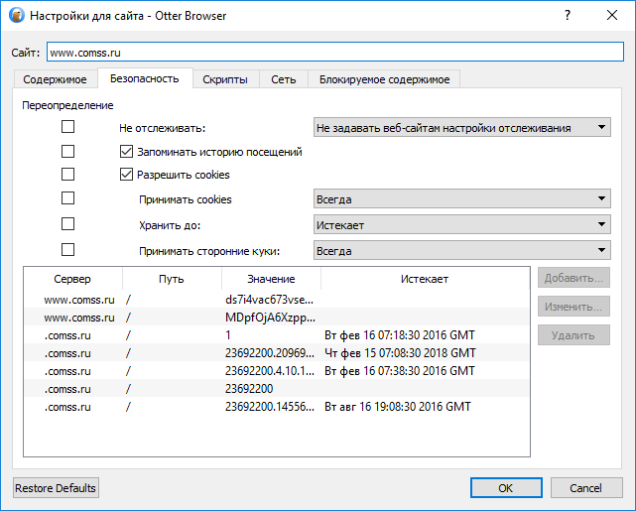This screenshot has width=636, height=511.
Task: Open the 'Скрипты' tab
Action: click(x=225, y=79)
